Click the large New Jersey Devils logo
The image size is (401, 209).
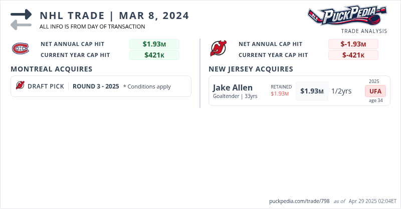point(218,49)
